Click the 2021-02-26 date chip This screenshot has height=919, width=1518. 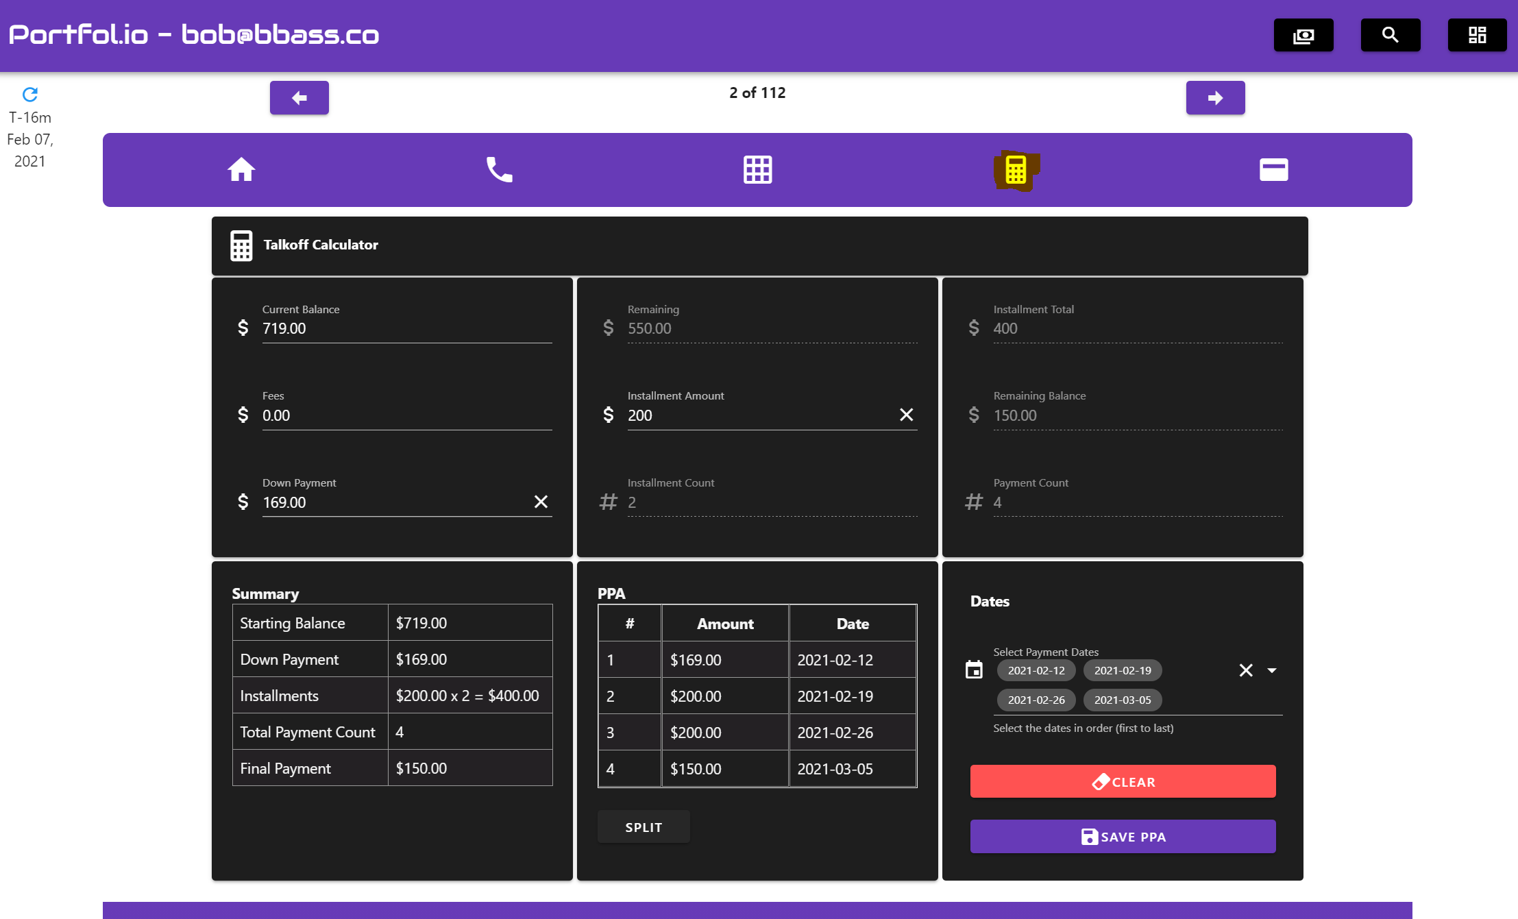1036,700
